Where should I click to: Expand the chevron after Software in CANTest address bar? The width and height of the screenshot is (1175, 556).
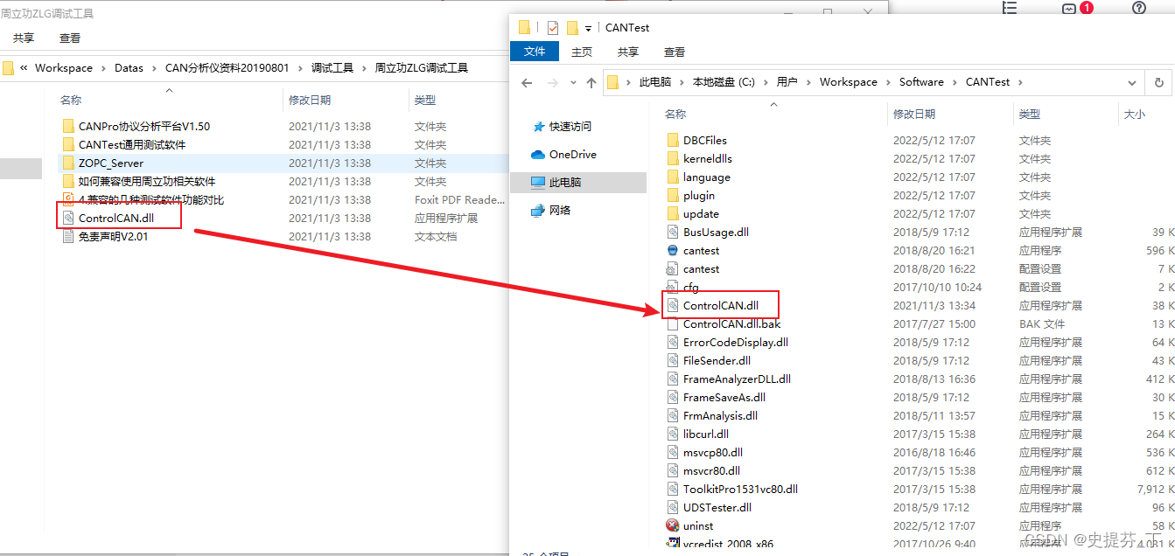pos(955,81)
